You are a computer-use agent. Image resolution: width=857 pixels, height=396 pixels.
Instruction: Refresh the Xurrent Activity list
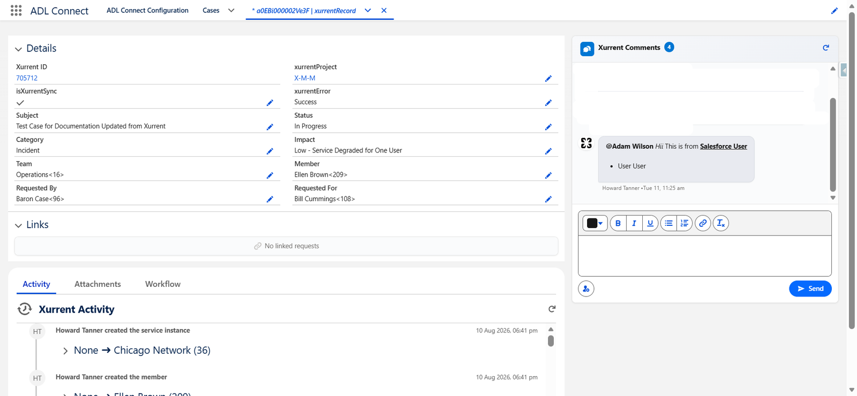[552, 309]
